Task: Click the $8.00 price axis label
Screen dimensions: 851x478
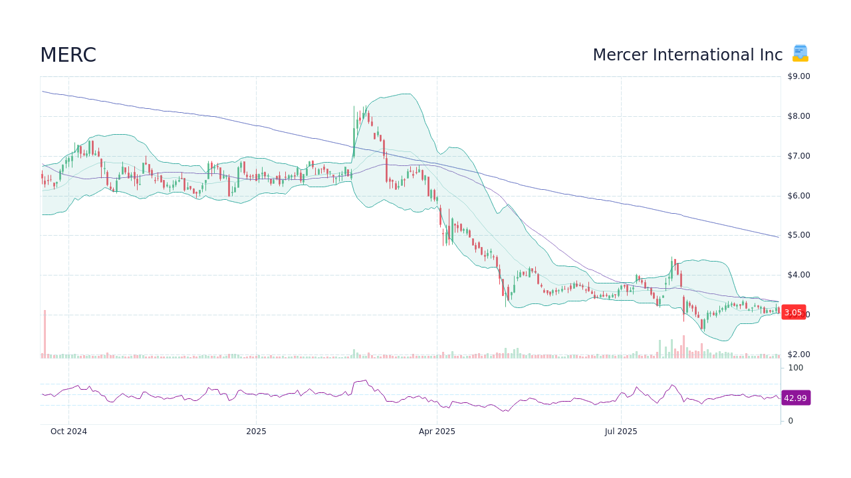Action: pos(798,116)
